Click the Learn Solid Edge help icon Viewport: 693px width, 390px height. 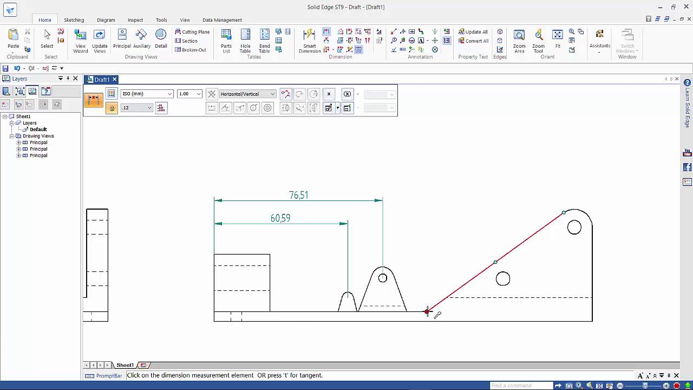(x=687, y=83)
